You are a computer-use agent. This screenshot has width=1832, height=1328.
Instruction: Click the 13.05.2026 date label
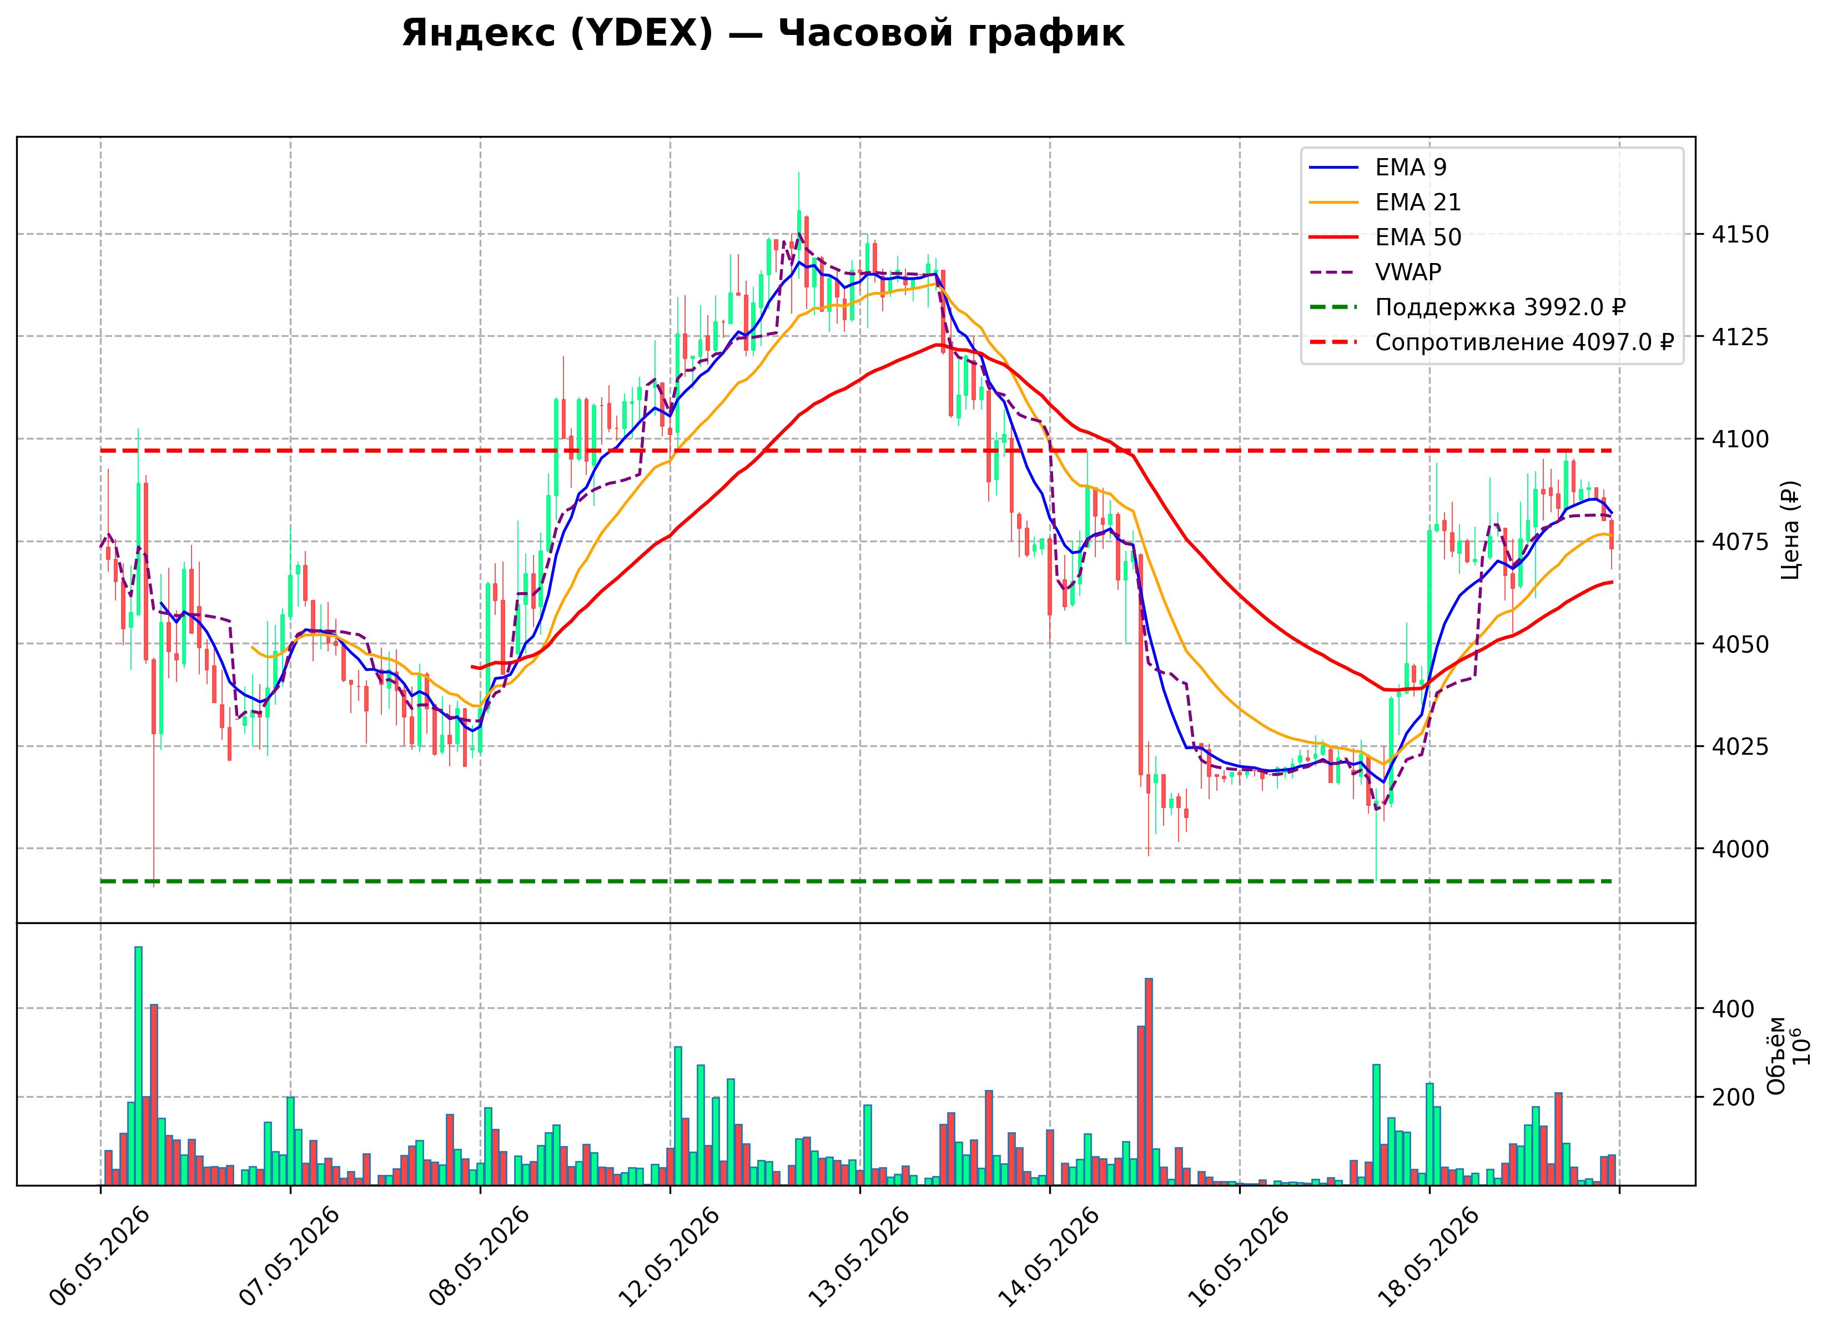click(859, 1256)
